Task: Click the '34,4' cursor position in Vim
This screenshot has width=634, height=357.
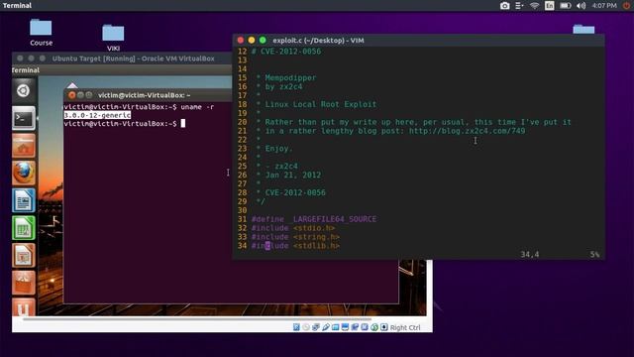Action: pos(530,254)
